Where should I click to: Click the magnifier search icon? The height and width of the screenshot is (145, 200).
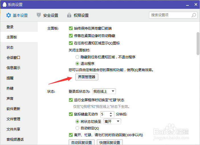(194, 15)
